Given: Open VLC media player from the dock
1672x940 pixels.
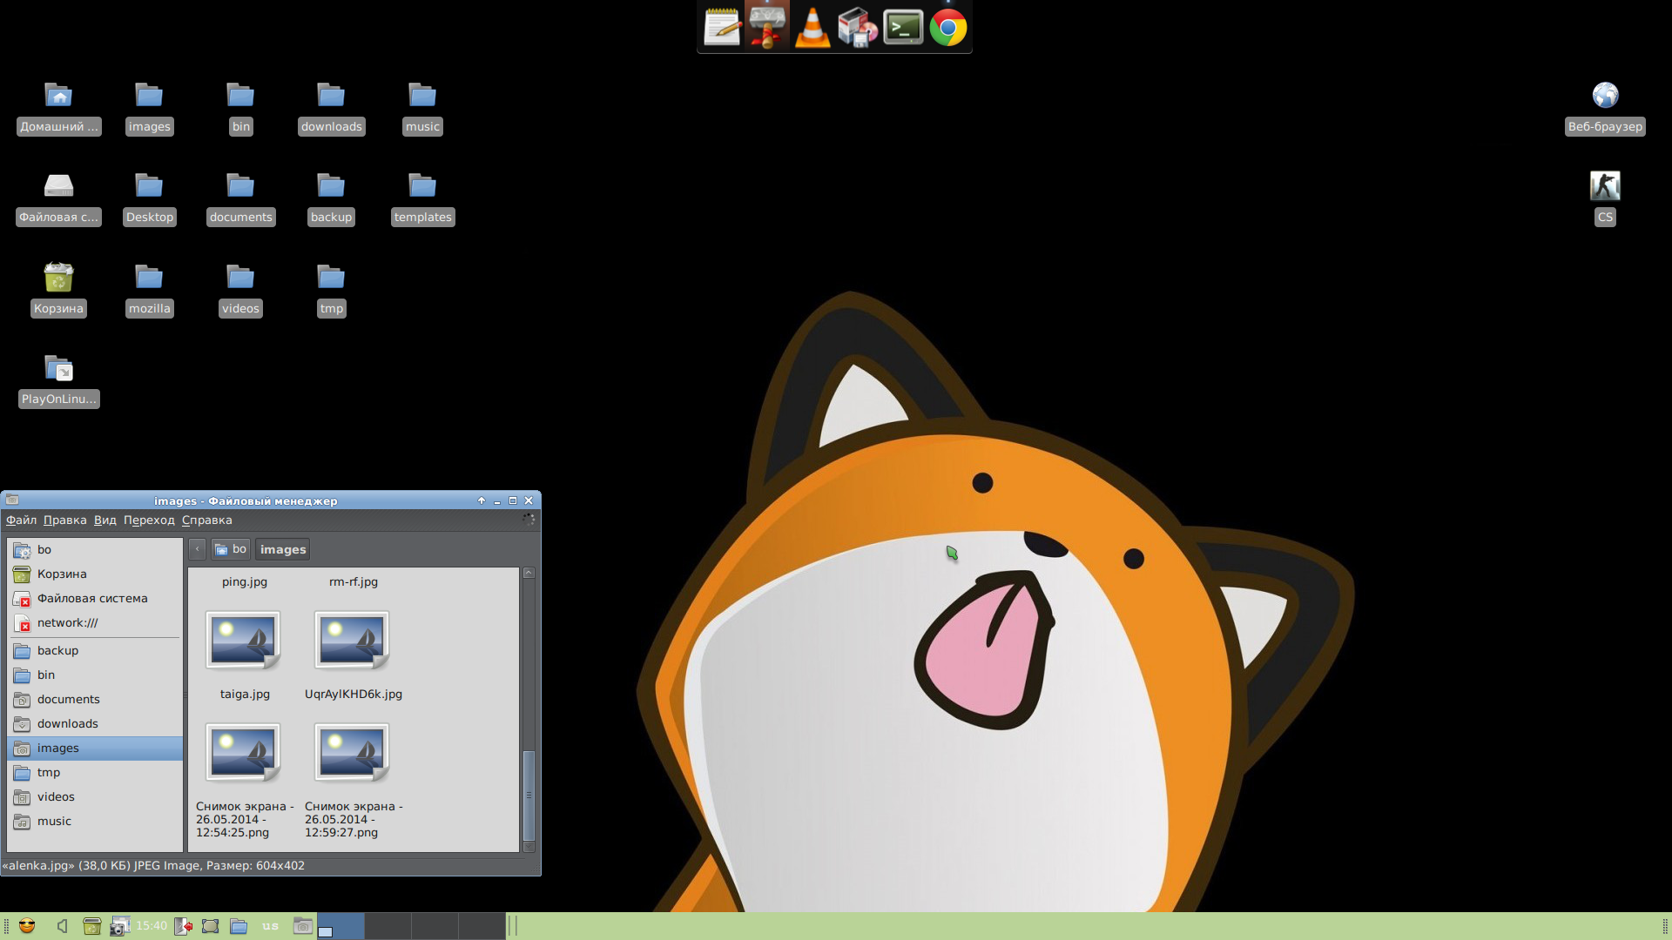Looking at the screenshot, I should [812, 27].
